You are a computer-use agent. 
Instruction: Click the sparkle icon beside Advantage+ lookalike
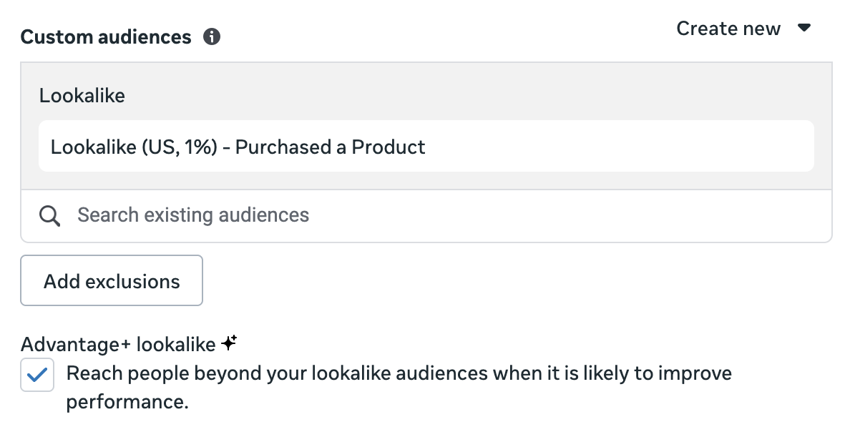pyautogui.click(x=229, y=343)
